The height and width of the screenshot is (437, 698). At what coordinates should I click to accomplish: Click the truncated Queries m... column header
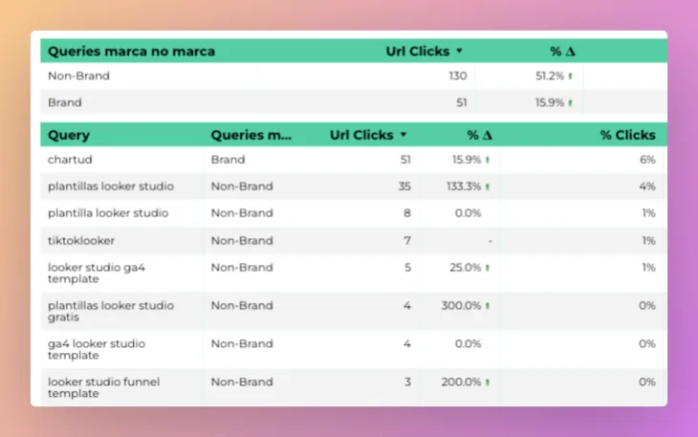[x=251, y=135]
